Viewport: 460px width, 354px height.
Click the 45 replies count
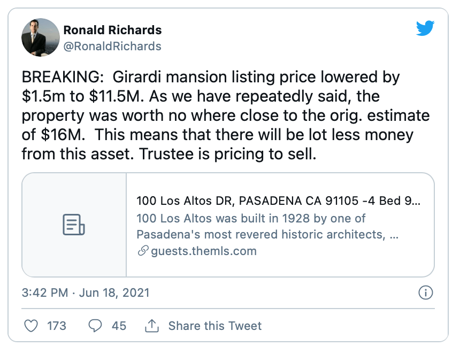pos(119,326)
